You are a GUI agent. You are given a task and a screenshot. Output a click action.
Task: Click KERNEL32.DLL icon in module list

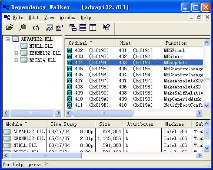coord(7,138)
